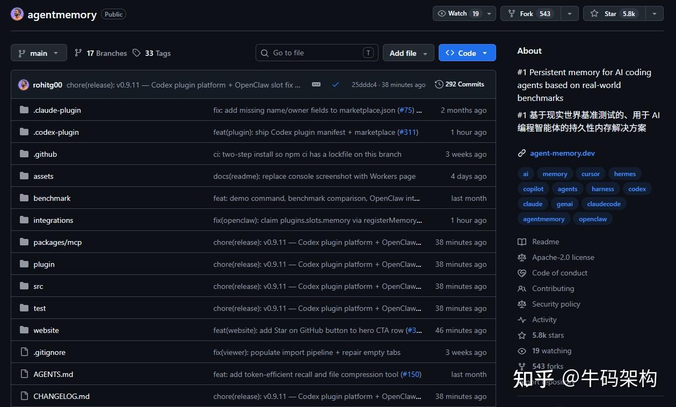Open pull request #311 link

pyautogui.click(x=408, y=132)
